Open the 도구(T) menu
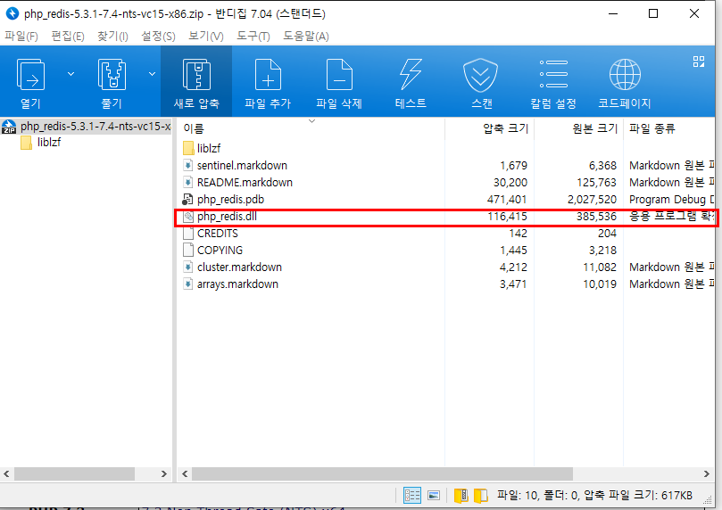722x510 pixels. point(253,36)
